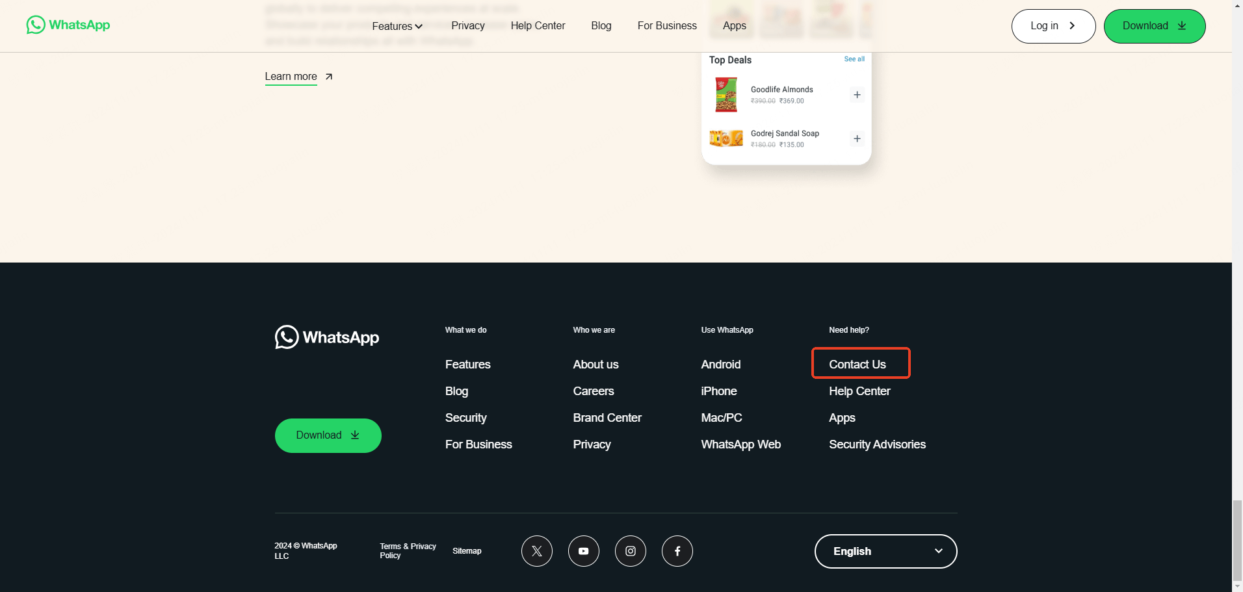Open Privacy in top navigation

(x=468, y=25)
